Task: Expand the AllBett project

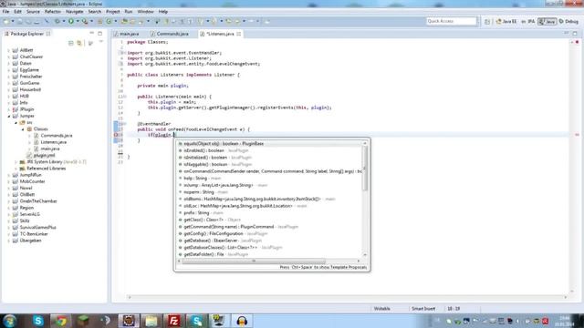Action: (8, 50)
